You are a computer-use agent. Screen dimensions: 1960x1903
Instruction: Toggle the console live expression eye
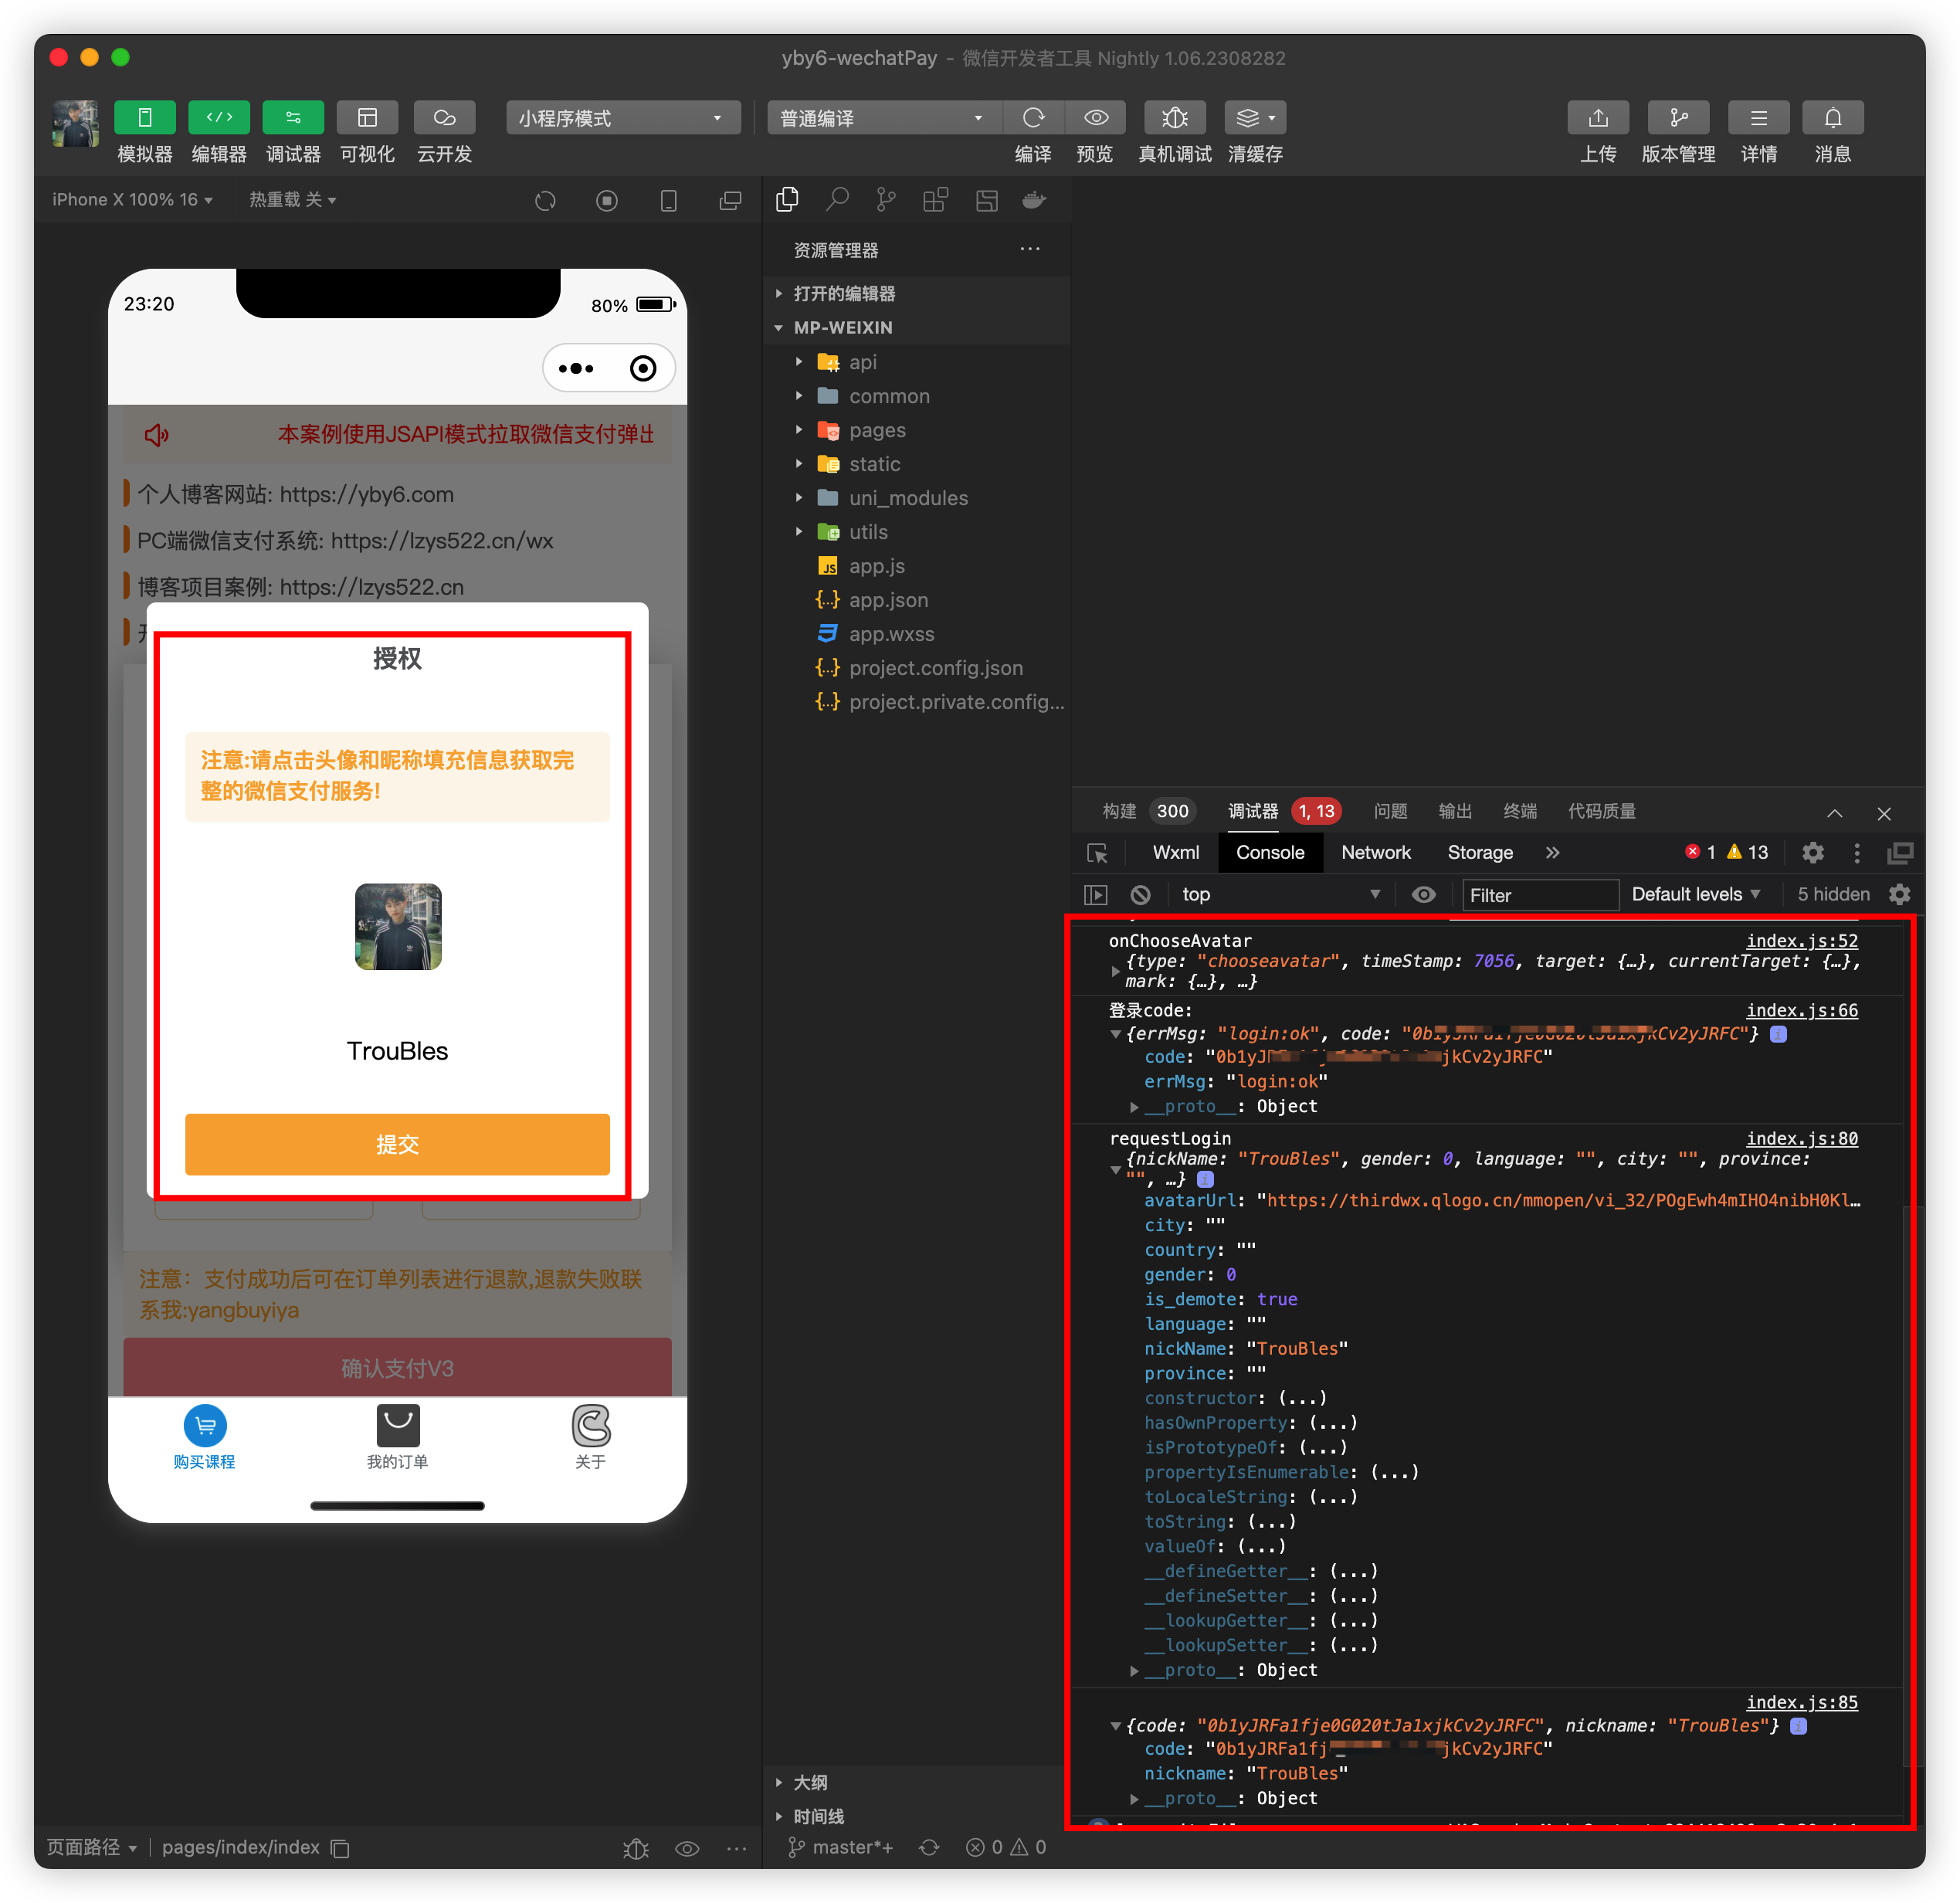pyautogui.click(x=1423, y=895)
